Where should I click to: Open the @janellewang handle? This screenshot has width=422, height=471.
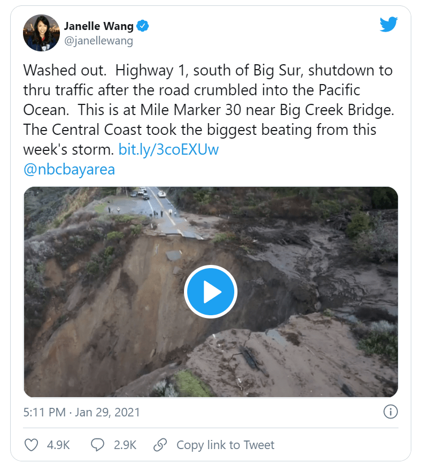98,41
